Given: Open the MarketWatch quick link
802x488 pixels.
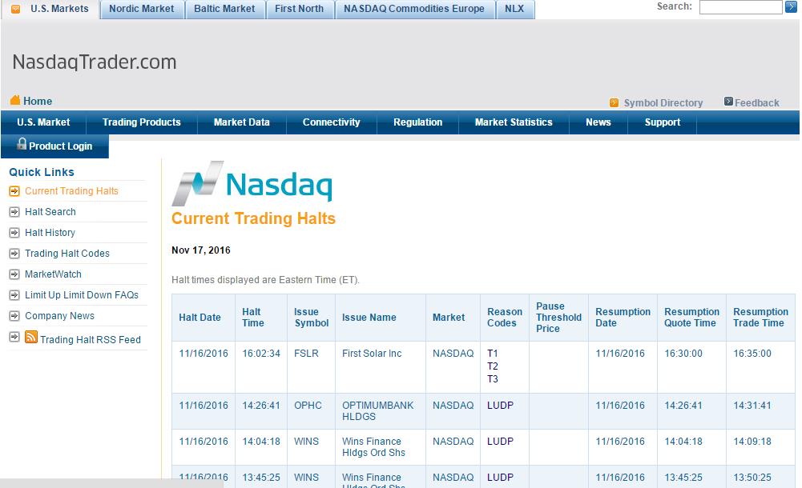Looking at the screenshot, I should click(x=53, y=274).
